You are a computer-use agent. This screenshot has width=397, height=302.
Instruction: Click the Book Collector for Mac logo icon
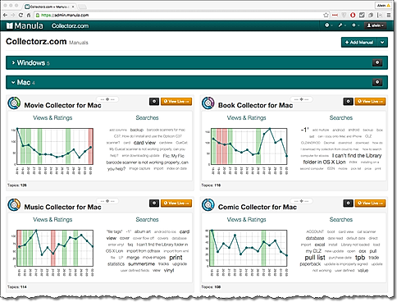(x=208, y=103)
